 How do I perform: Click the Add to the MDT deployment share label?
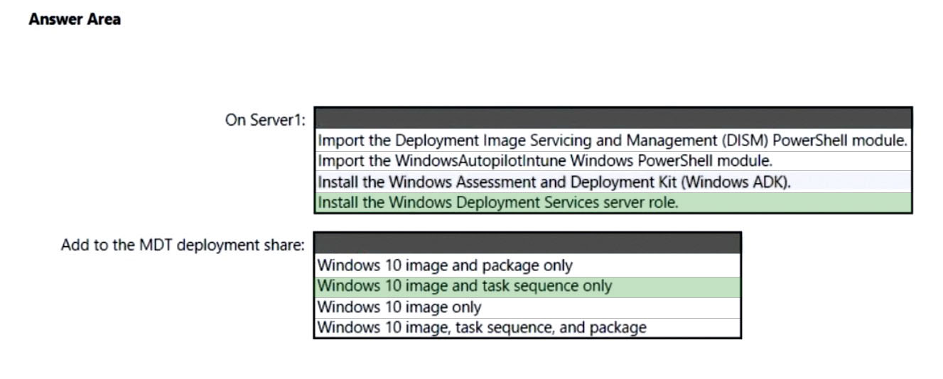pos(183,246)
